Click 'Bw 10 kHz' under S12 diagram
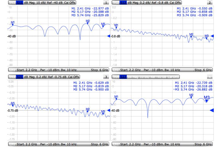The width and height of the screenshot is (223, 149). coord(172,70)
